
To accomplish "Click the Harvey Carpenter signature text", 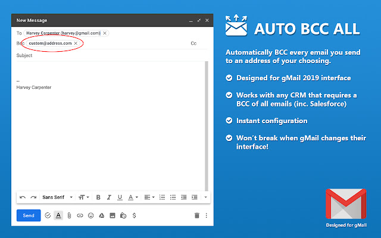I will [x=34, y=87].
